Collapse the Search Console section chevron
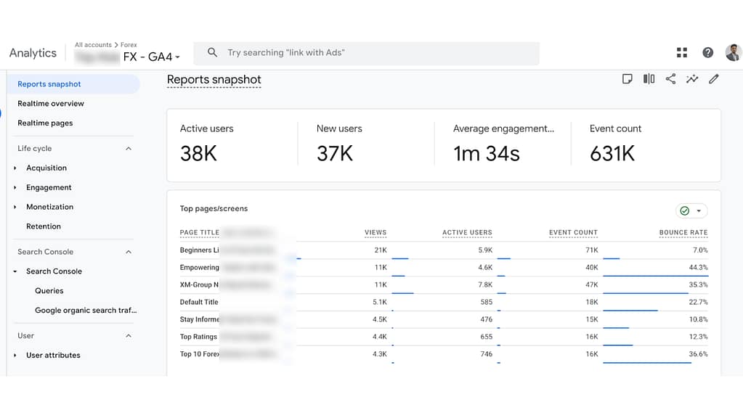 (x=129, y=252)
